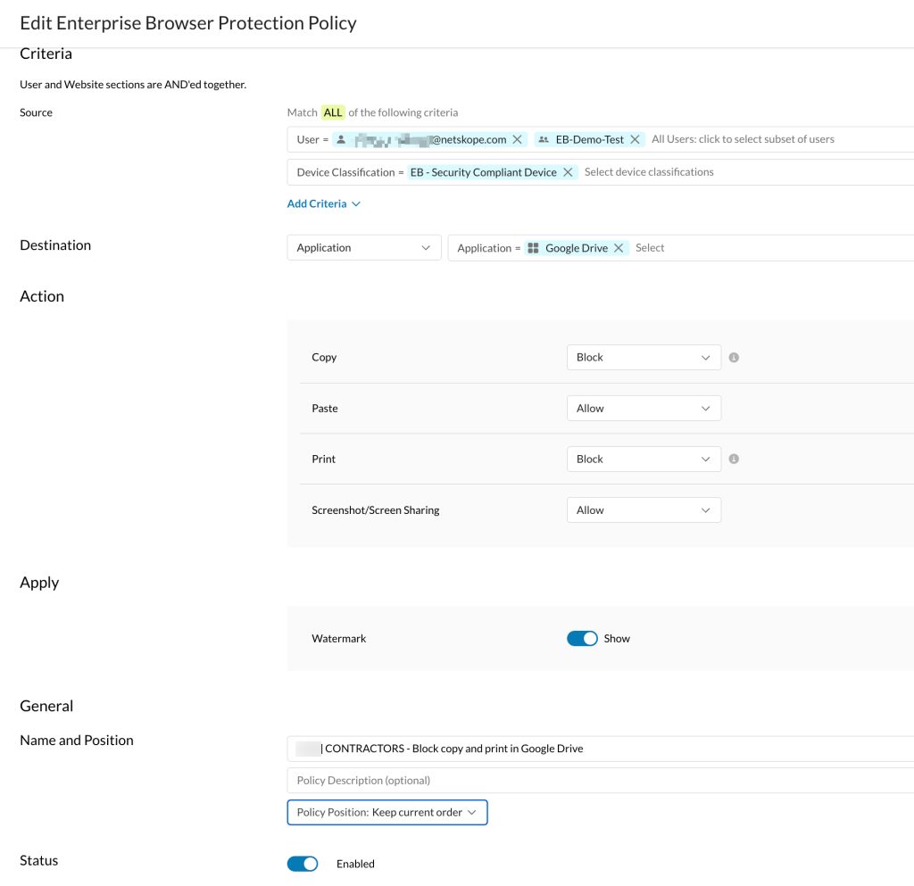Click the info icon beside Copy dropdown
The width and height of the screenshot is (914, 886).
734,358
